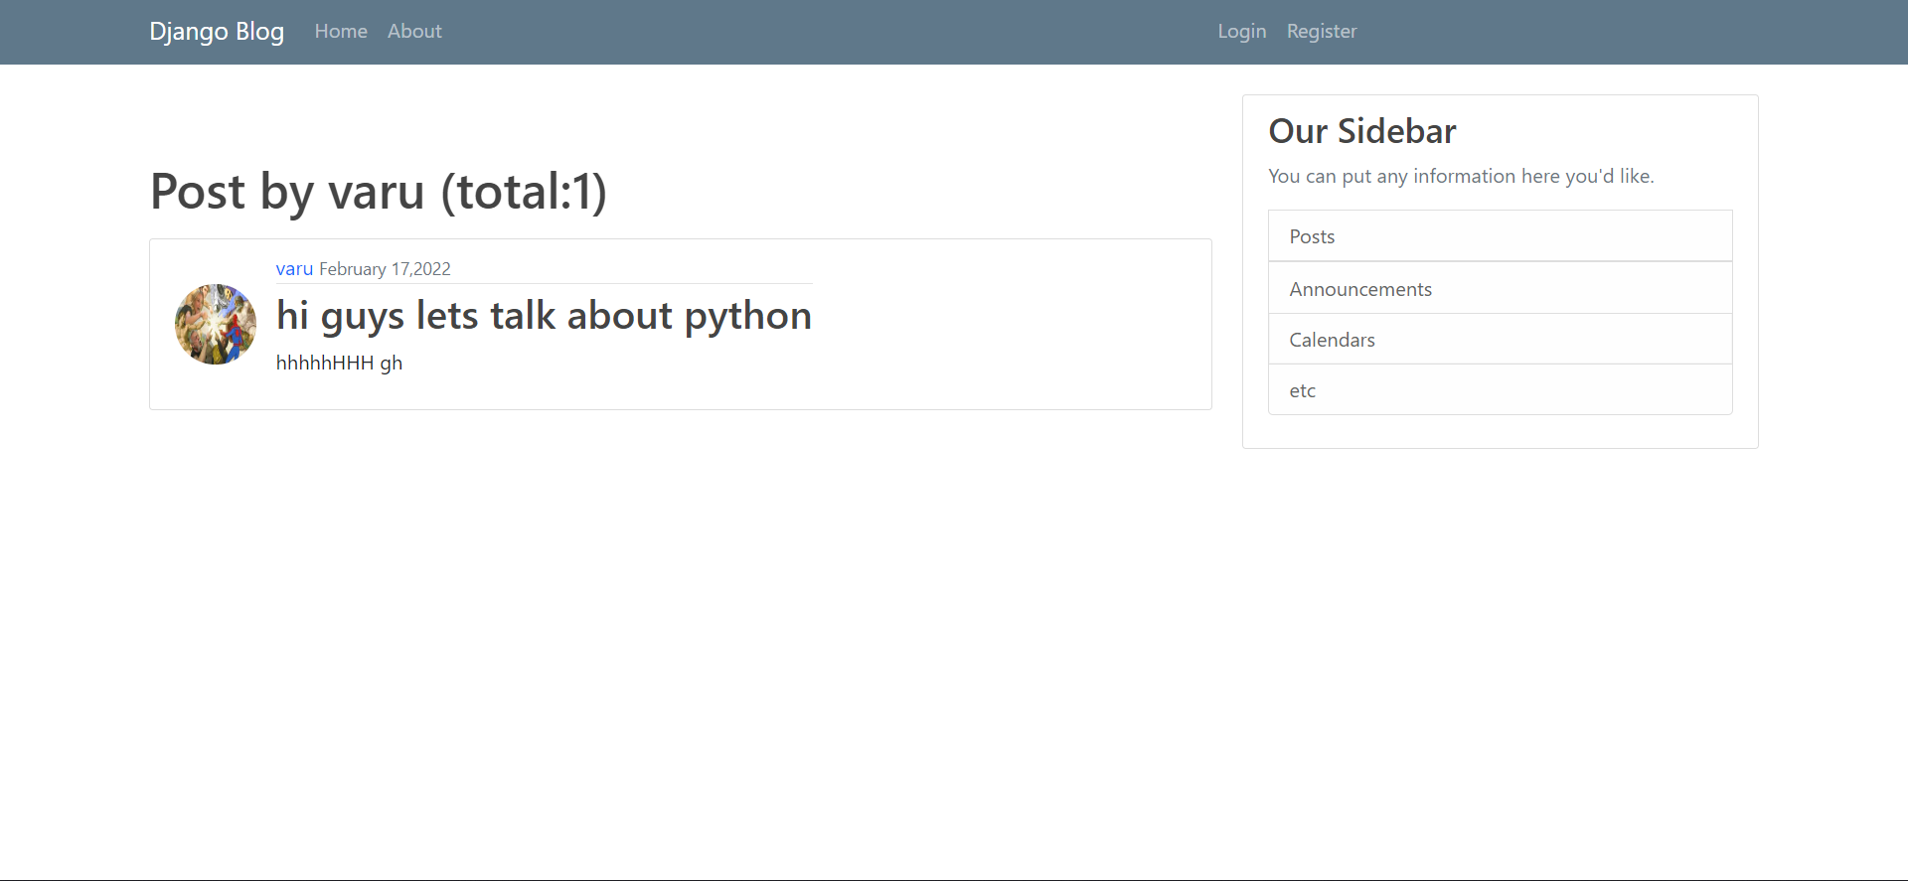Select Posts in the sidebar list
The height and width of the screenshot is (881, 1908).
pos(1501,236)
